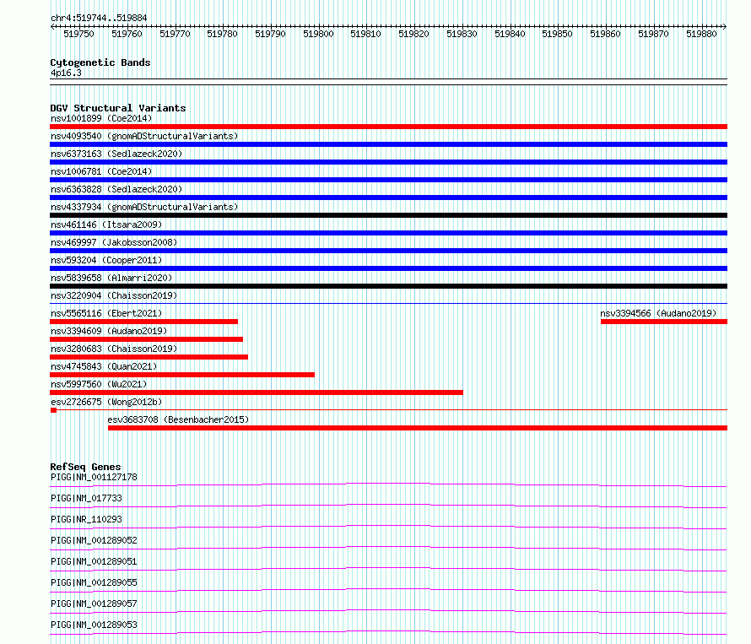Click the 4p16.3 band label

(66, 73)
